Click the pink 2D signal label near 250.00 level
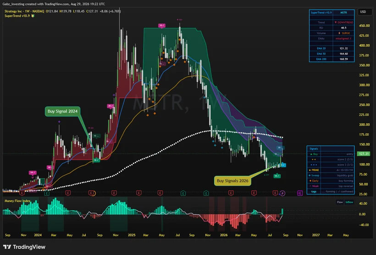Viewport: 376px width, 255px height. [x=111, y=106]
